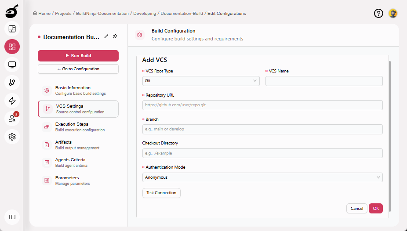Focus the Repository URL input field
Image resolution: width=407 pixels, height=231 pixels.
[262, 105]
